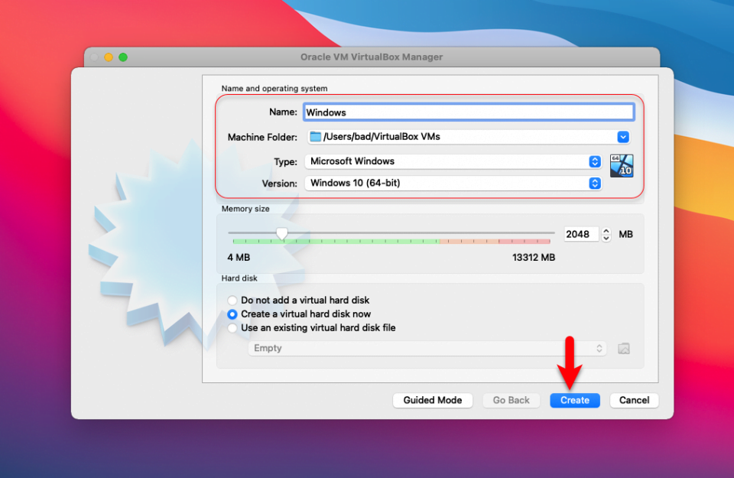Click the green zoom traffic light button

tap(122, 57)
